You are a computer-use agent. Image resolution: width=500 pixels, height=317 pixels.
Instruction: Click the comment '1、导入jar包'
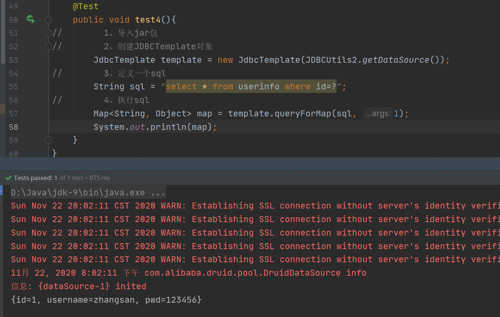tap(131, 33)
